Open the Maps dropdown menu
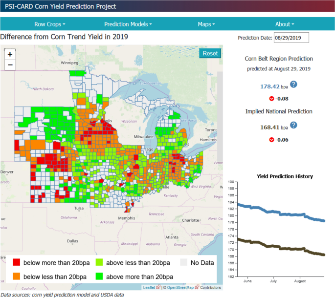 point(206,24)
